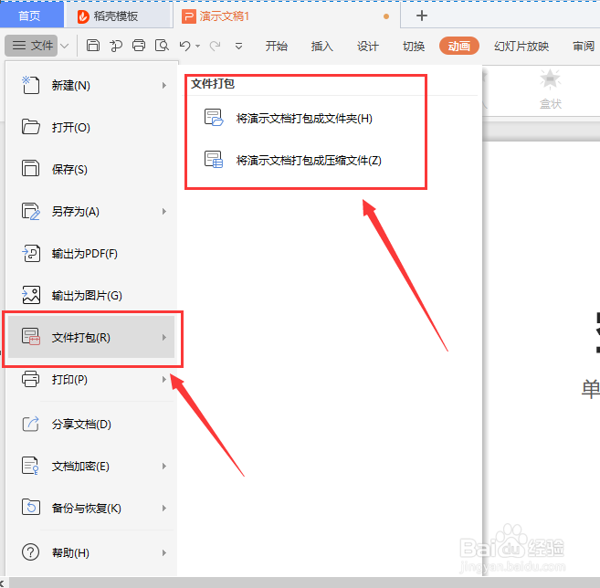This screenshot has width=600, height=588.
Task: Click the 分享文档(D) share icon
Action: tap(31, 424)
